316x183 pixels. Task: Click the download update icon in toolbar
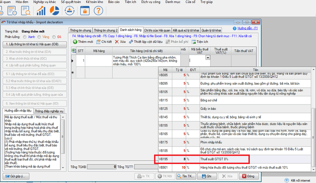[70, 11]
